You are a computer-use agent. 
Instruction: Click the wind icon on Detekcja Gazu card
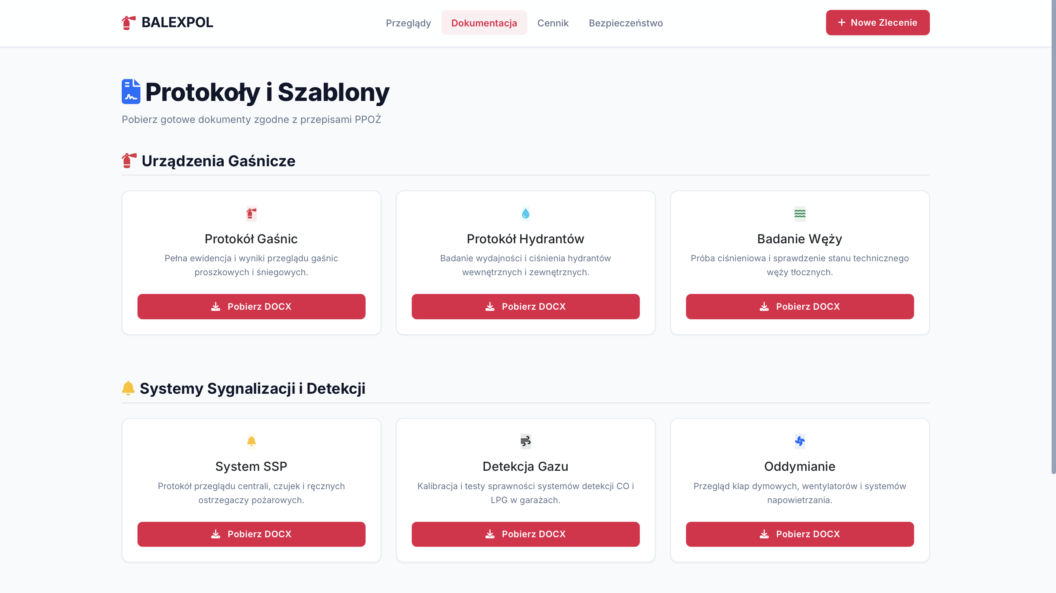[x=525, y=441]
